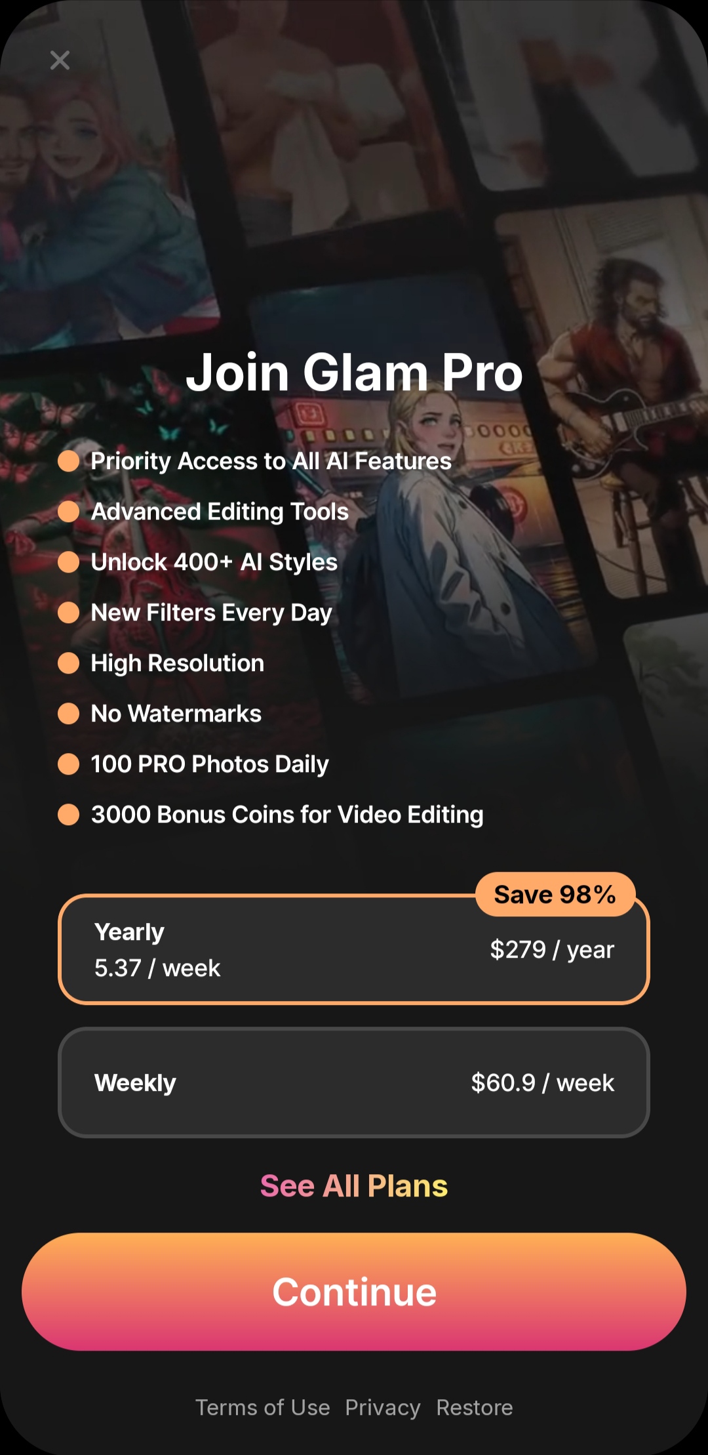Close the Glam Pro paywall with the X icon
Image resolution: width=708 pixels, height=1455 pixels.
coord(60,60)
